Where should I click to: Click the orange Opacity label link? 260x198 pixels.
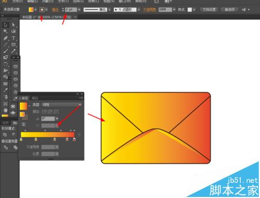point(149,10)
